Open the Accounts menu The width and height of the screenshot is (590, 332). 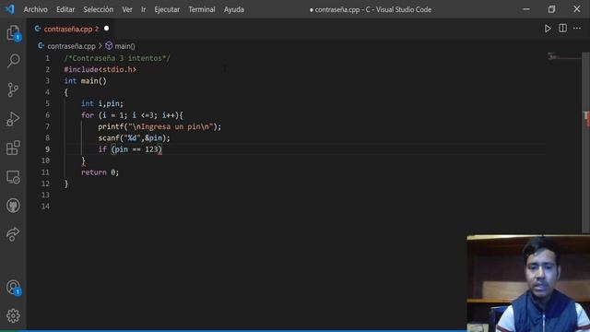[x=13, y=288]
